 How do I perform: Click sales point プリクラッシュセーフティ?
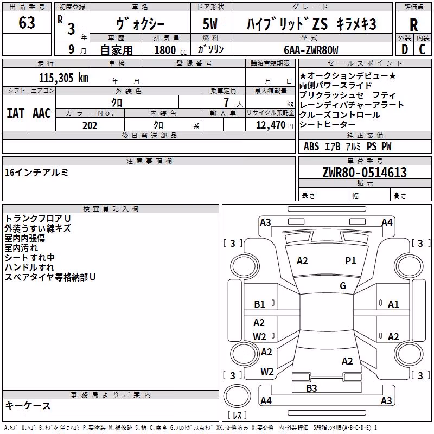[x=348, y=95]
